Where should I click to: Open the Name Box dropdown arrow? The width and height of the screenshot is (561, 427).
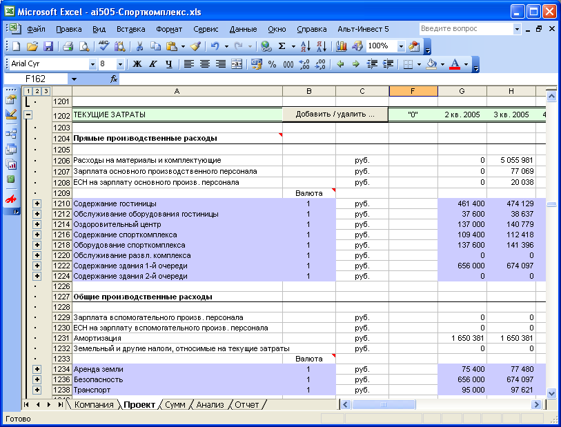(74, 79)
